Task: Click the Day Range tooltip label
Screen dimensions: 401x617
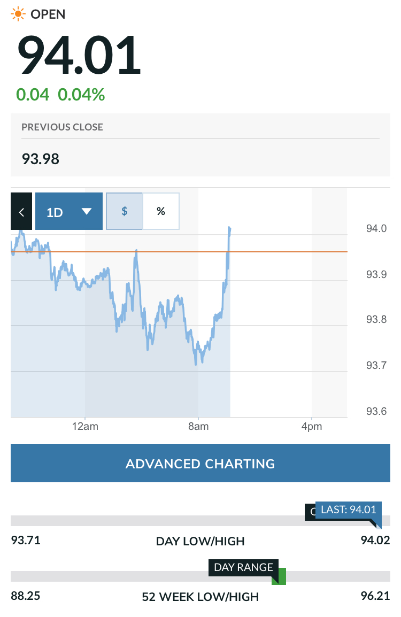Action: (x=243, y=567)
